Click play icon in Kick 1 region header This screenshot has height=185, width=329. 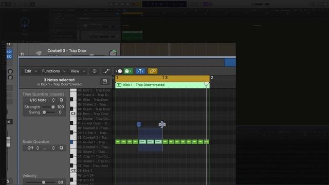click(119, 85)
